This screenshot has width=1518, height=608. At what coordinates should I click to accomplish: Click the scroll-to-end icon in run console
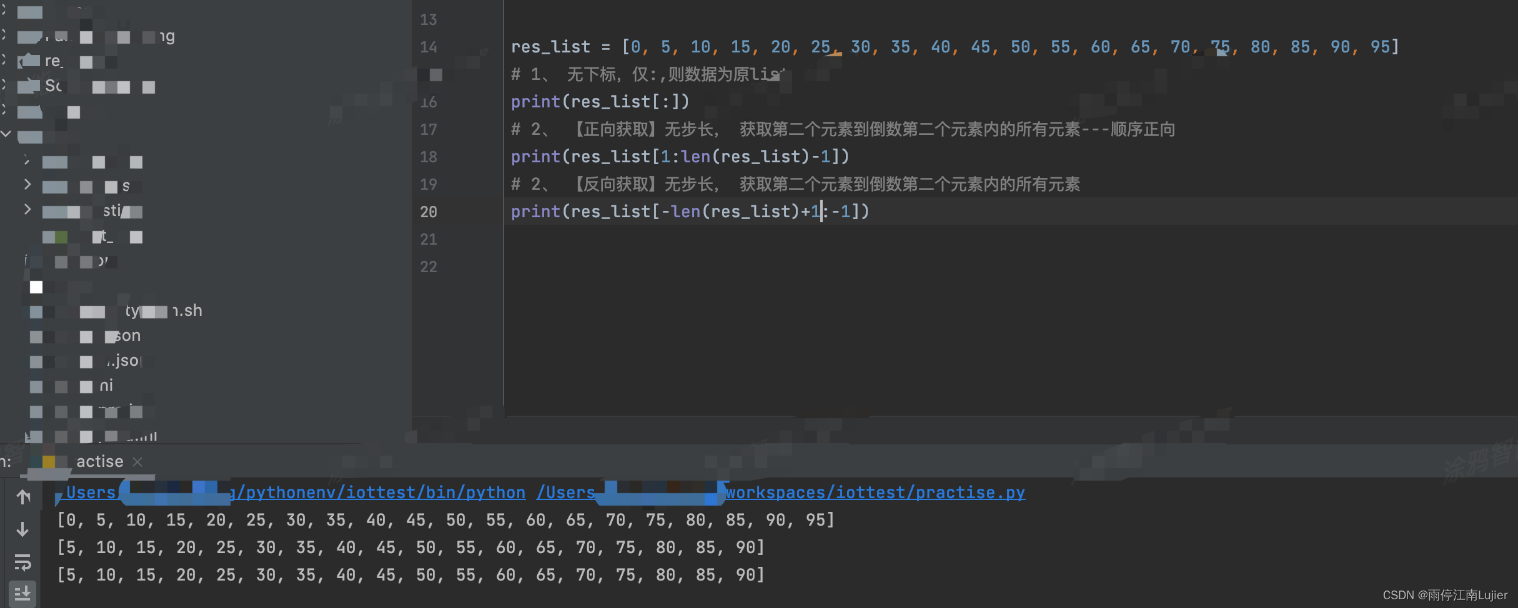[x=23, y=593]
